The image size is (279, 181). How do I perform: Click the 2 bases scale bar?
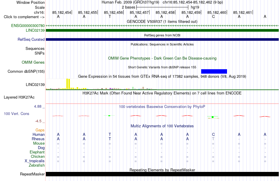[162, 7]
